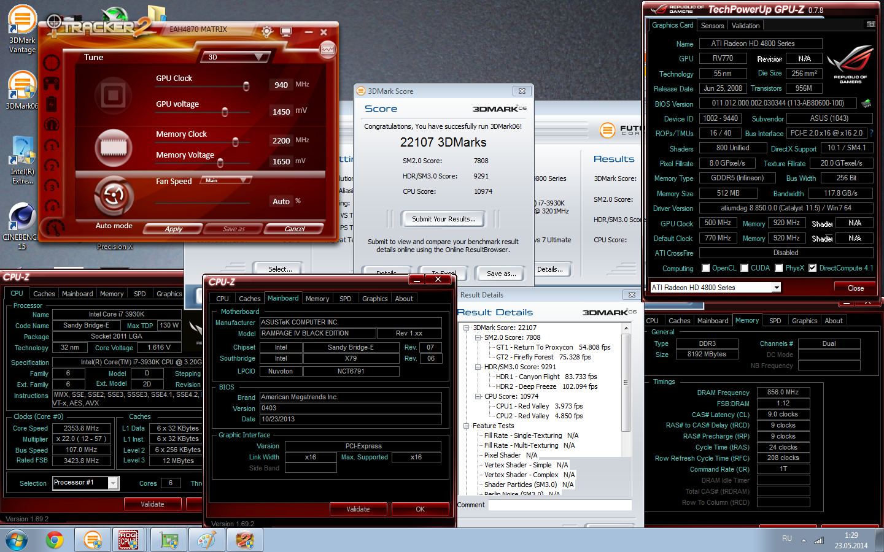This screenshot has width=884, height=552.
Task: Uncheck DirectCompute 4.1 checkbox in GPU-Z
Action: coord(813,268)
